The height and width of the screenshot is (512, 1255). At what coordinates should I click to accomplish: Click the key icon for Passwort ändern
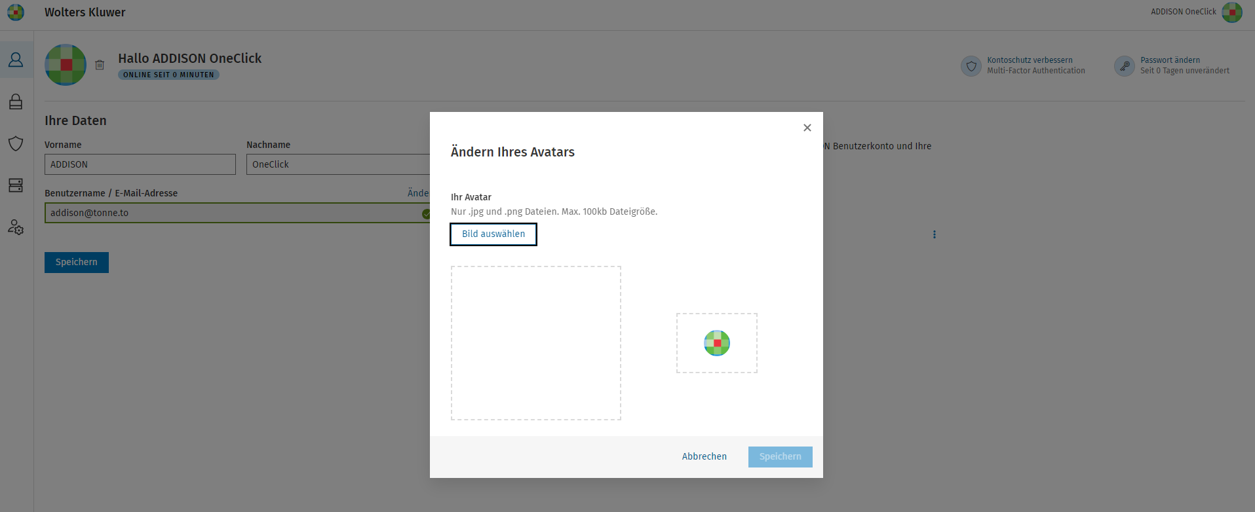(x=1125, y=65)
